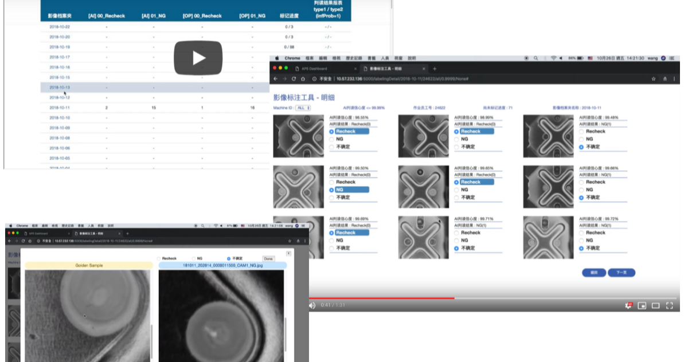Open a new tab in the right Chrome window
Viewport: 688px width, 362px height.
tap(435, 69)
